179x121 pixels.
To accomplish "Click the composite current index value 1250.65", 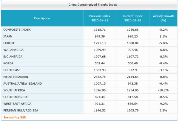I will click(133, 30).
